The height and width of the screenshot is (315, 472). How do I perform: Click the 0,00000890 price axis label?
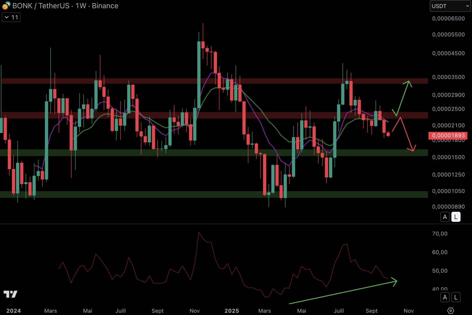[448, 207]
